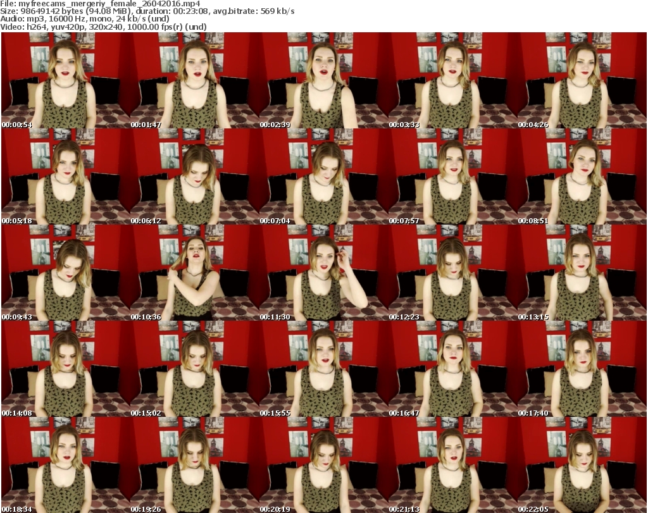The height and width of the screenshot is (513, 648).
Task: Open the thumbnail frame at 00:07:04
Action: click(x=323, y=176)
